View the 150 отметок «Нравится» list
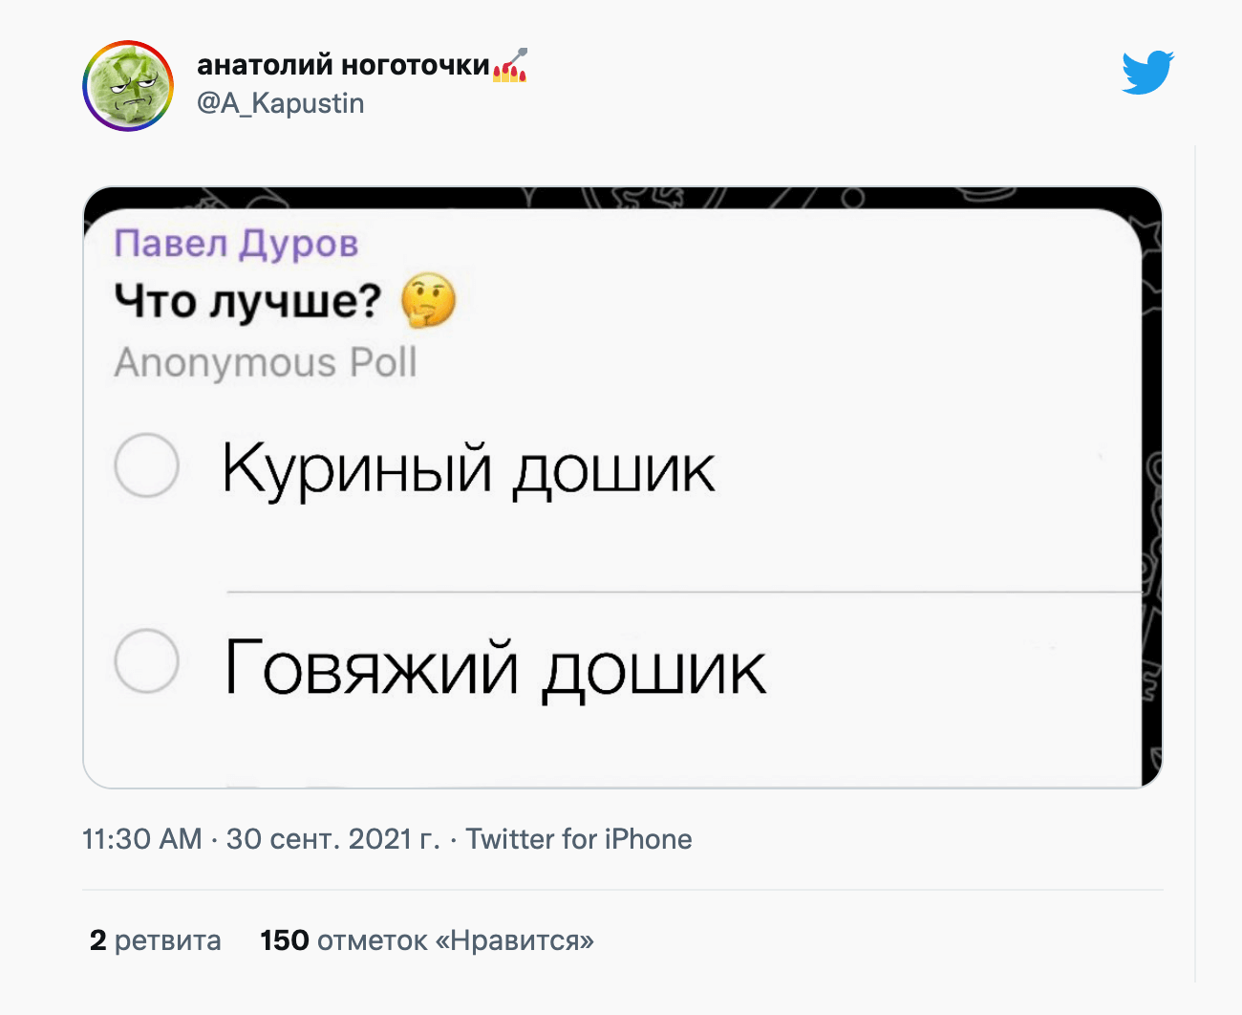Screen dimensions: 1242x1015 pyautogui.click(x=427, y=940)
